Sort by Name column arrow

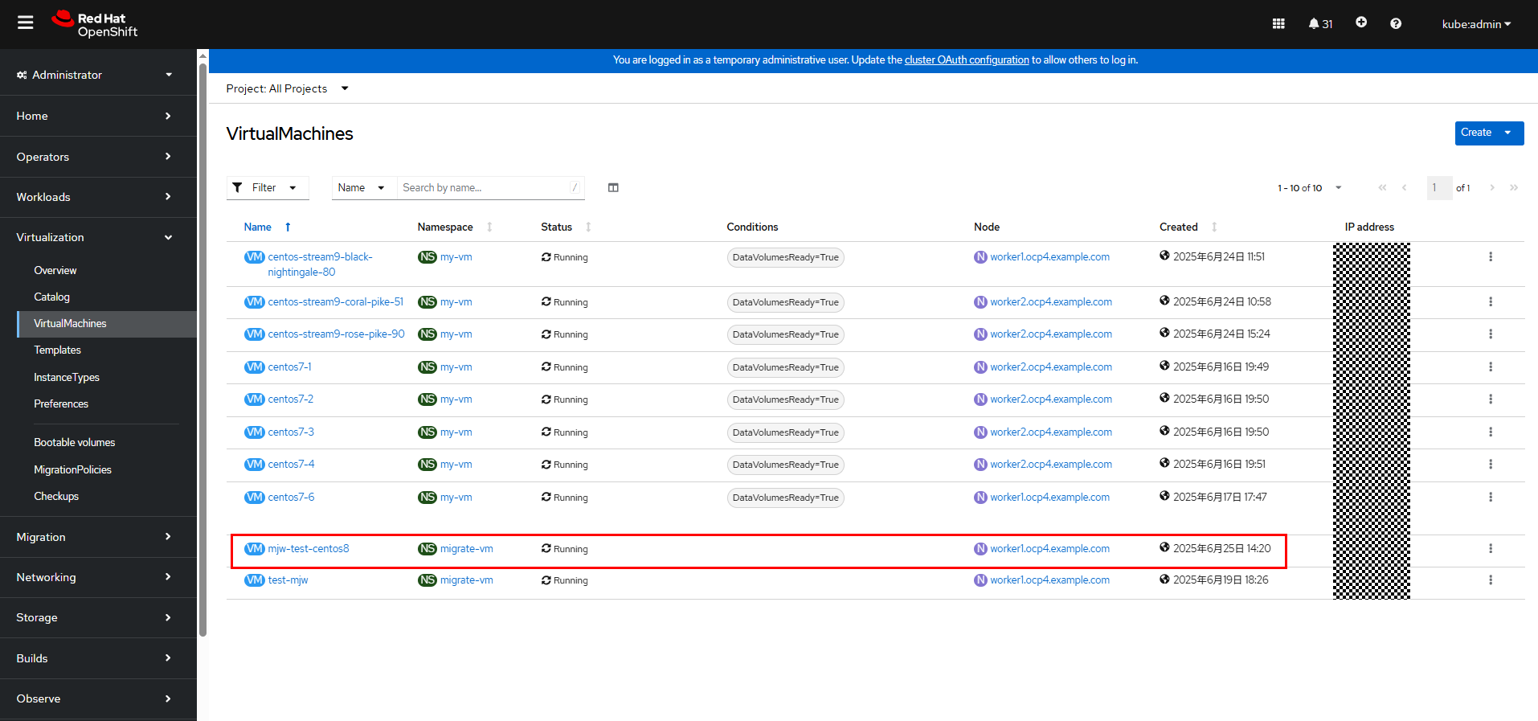[x=288, y=227]
